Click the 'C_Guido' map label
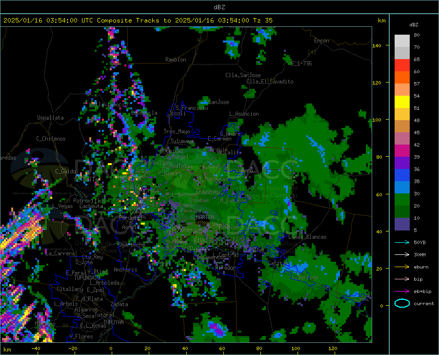The height and width of the screenshot is (355, 439). (65, 171)
